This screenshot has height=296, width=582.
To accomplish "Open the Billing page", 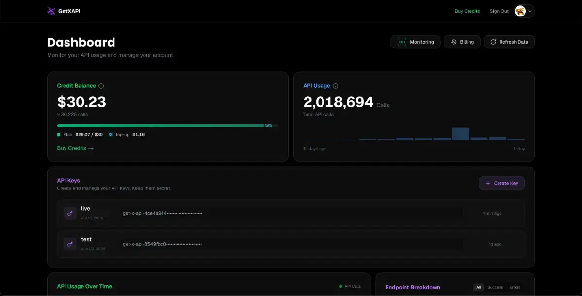I will [x=462, y=42].
